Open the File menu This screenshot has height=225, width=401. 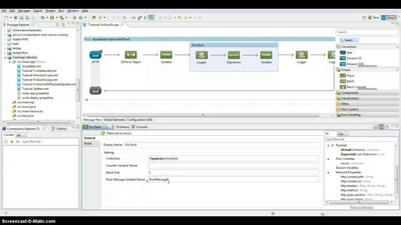coord(4,11)
